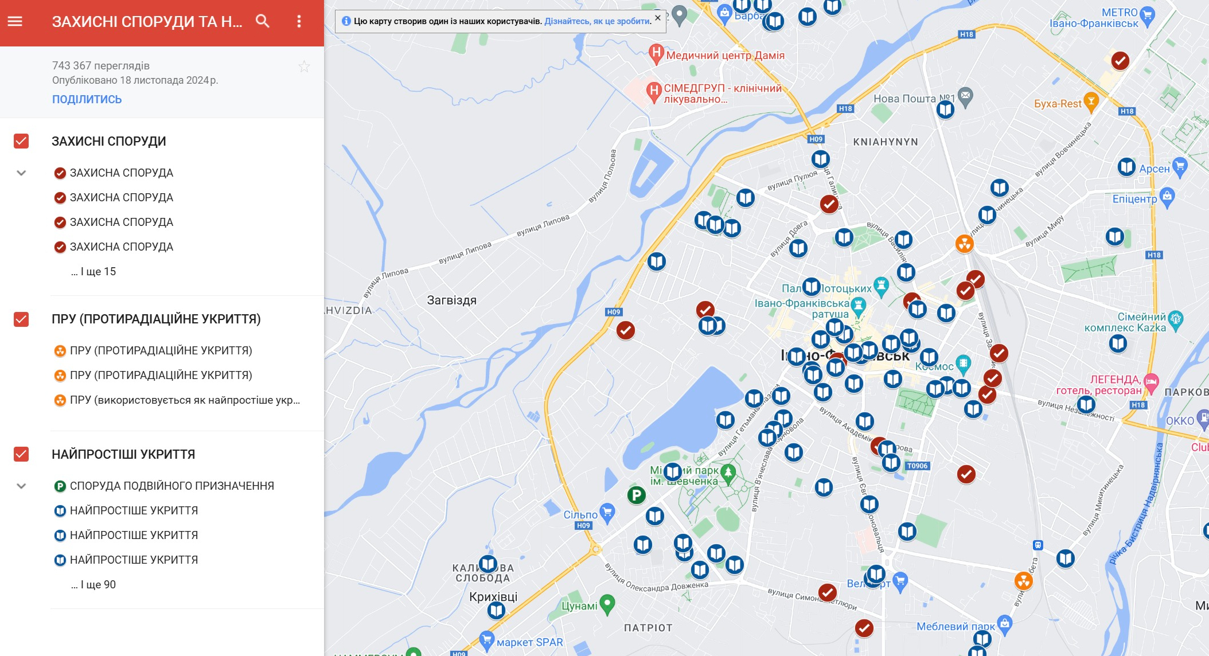Viewport: 1209px width, 656px height.
Task: Click the Буха-Rest restaurant pin
Action: (x=1091, y=102)
